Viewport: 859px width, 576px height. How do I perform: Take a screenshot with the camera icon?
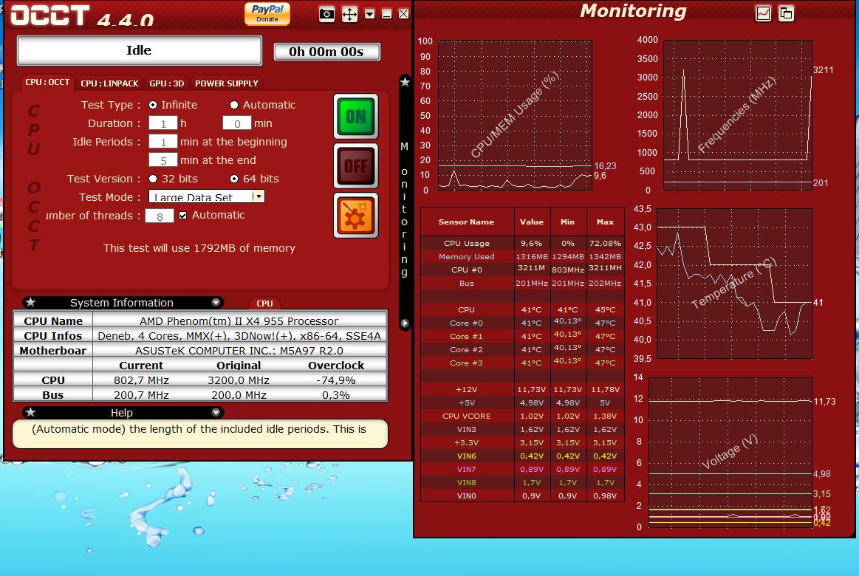click(326, 14)
